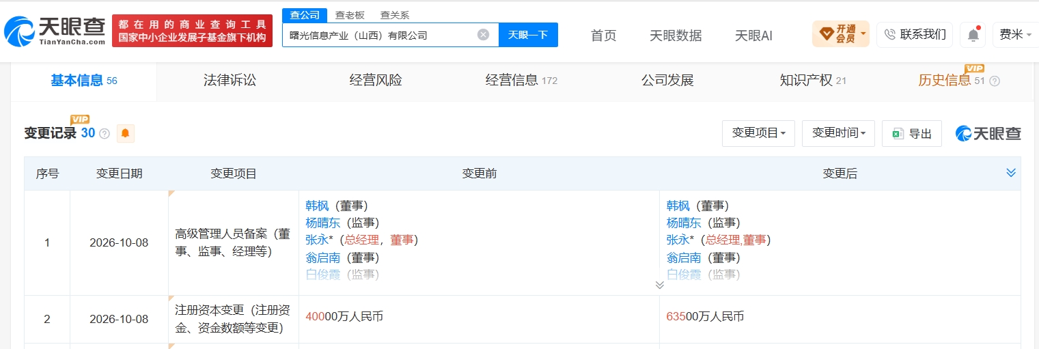1039x349 pixels.
Task: Click help icon next to 历史信息 51
Action: [x=995, y=81]
